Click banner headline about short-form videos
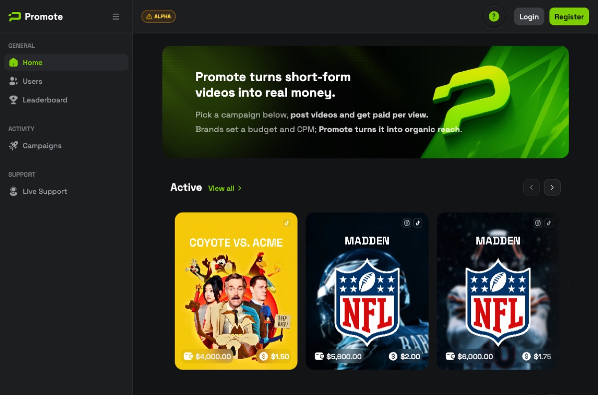This screenshot has height=395, width=598. 273,85
